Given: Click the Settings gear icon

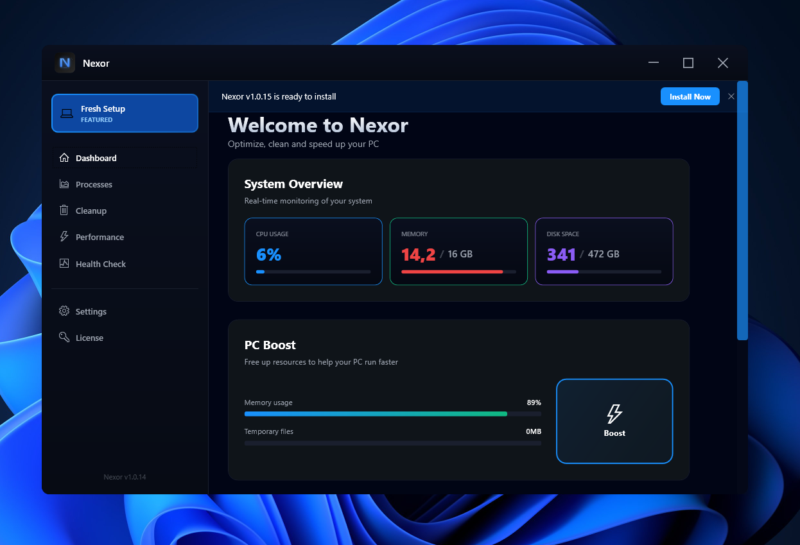Looking at the screenshot, I should [64, 311].
